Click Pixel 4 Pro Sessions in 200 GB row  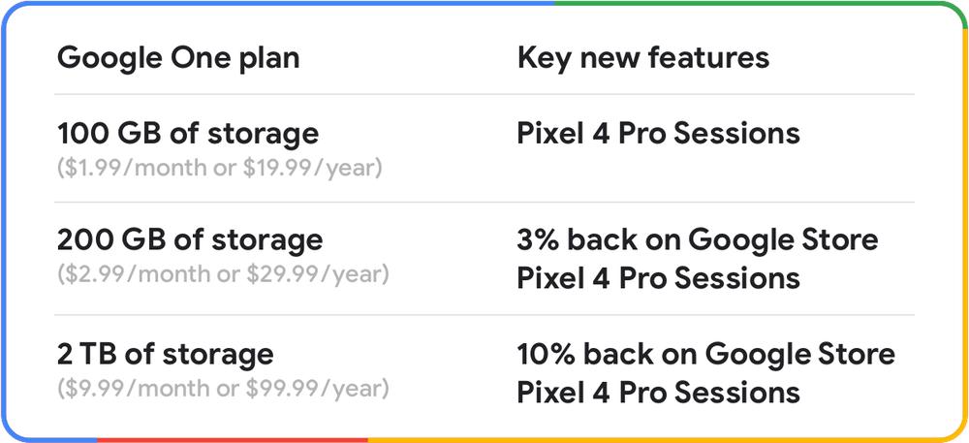(658, 279)
